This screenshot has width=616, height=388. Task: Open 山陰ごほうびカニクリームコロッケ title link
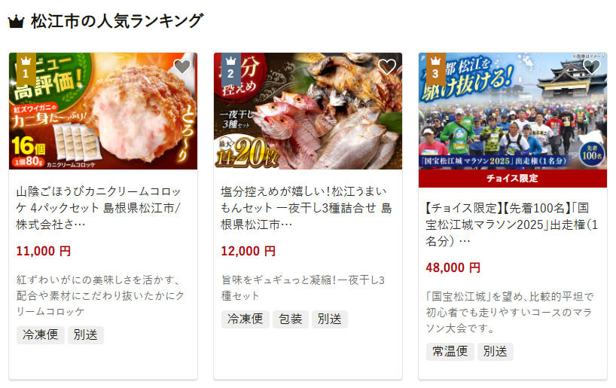(x=99, y=208)
